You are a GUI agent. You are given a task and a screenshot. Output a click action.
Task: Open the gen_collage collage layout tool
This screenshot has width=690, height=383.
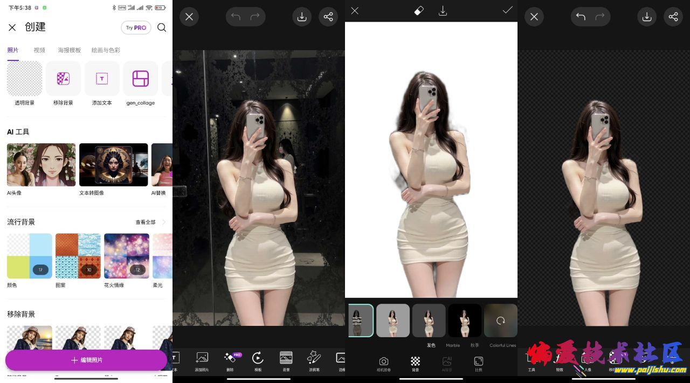[140, 79]
